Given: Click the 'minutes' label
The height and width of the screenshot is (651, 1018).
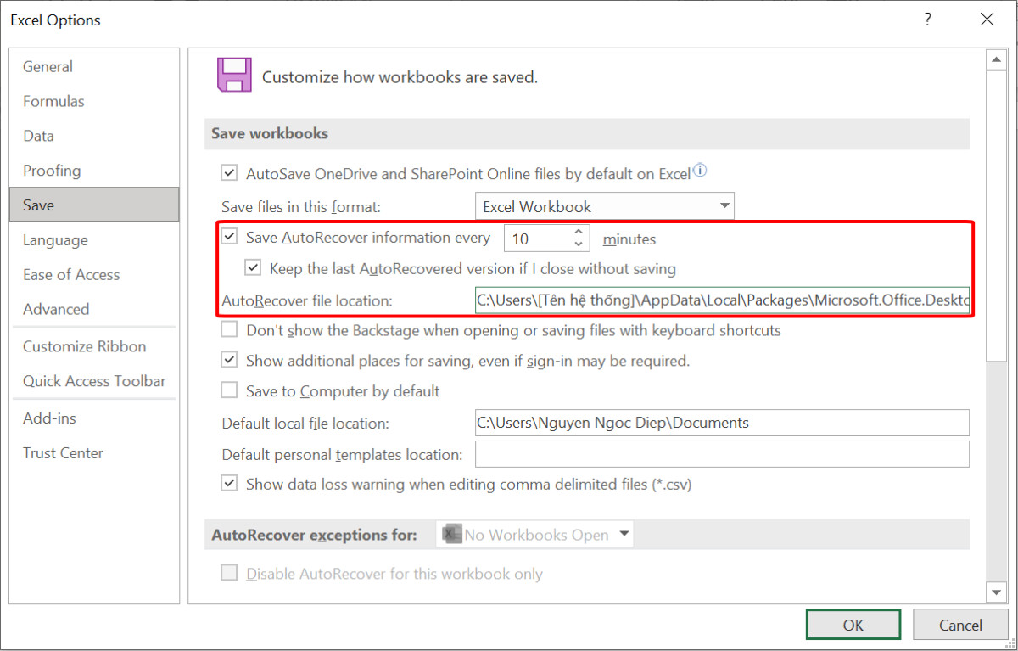Looking at the screenshot, I should click(x=629, y=239).
